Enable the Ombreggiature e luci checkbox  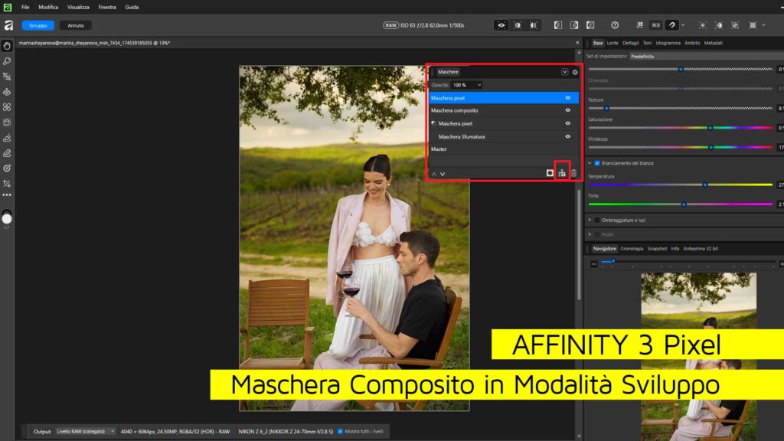pos(597,220)
